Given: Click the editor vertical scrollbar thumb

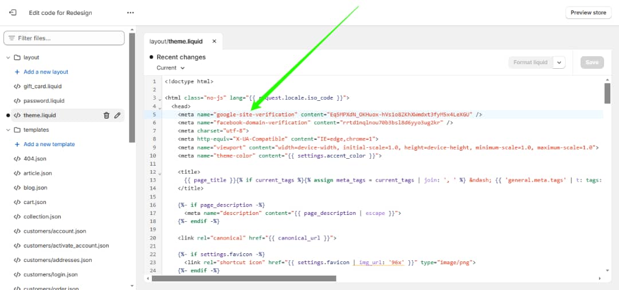Looking at the screenshot, I should pyautogui.click(x=607, y=93).
